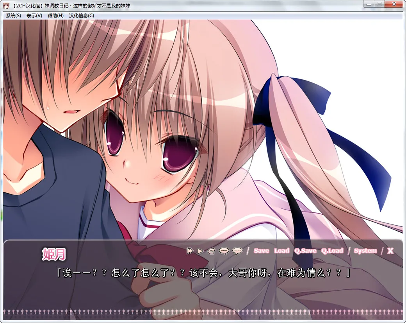Image resolution: width=406 pixels, height=323 pixels.
Task: Click the speaker name 姬月
Action: tap(54, 254)
